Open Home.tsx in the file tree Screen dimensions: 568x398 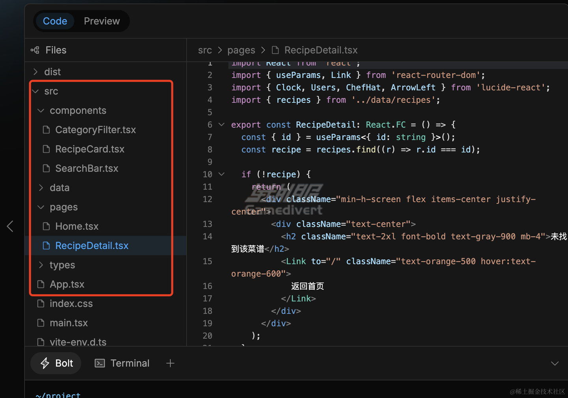(77, 226)
